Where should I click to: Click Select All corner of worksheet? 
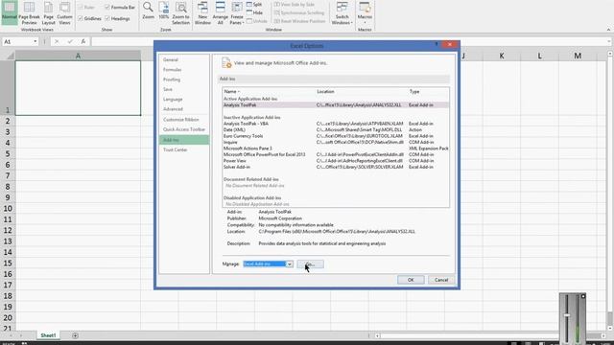[8, 56]
